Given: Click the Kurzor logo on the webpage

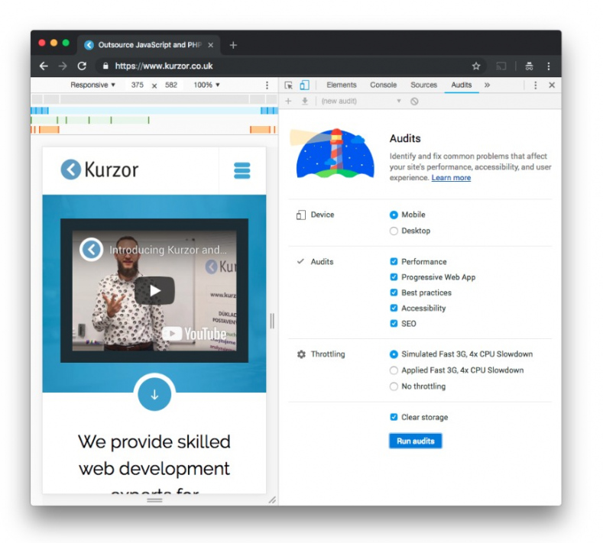Looking at the screenshot, I should tap(99, 170).
